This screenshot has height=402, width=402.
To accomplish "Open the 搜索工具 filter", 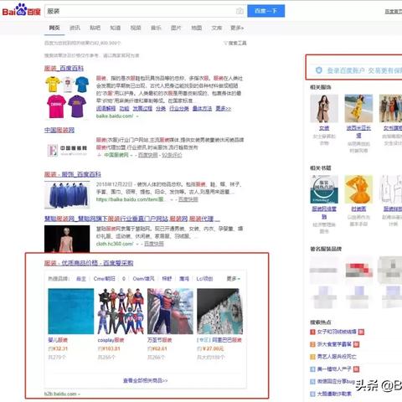I will click(235, 43).
